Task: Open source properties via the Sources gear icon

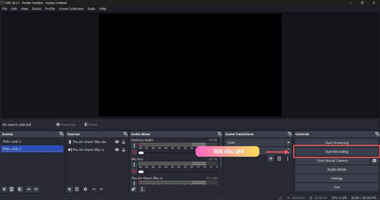Action: click(x=85, y=189)
